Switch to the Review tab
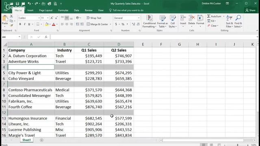The width and height of the screenshot is (260, 146). pyautogui.click(x=89, y=10)
